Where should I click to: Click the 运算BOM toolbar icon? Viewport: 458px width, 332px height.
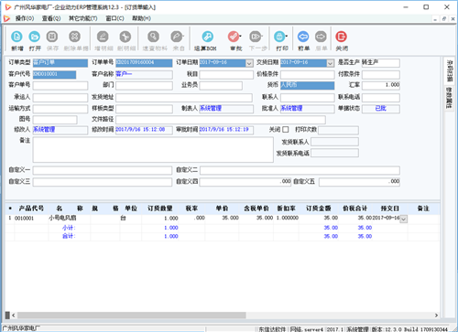207,37
